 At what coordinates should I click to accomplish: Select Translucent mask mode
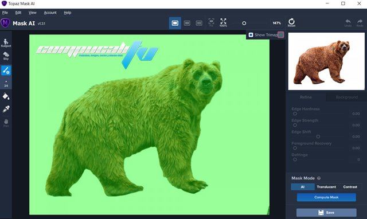click(x=326, y=187)
